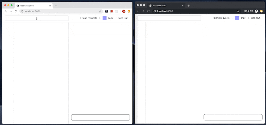Click the incognito mode (시크릿 모드) indicator
266x125 pixels.
(x=251, y=11)
